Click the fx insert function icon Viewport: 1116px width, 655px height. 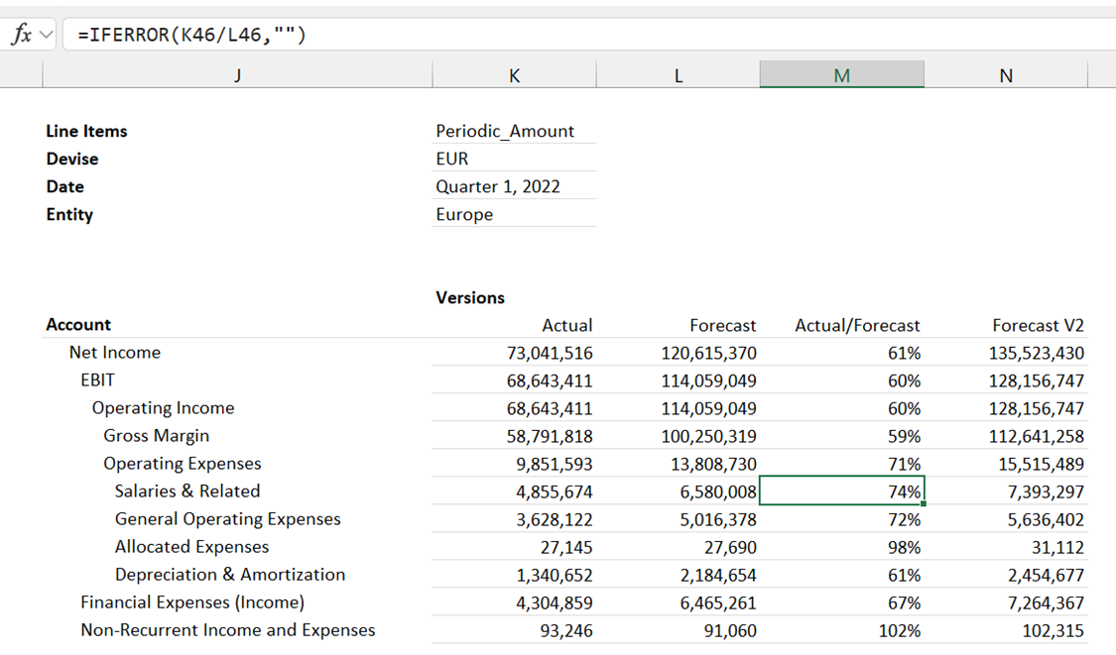click(20, 35)
